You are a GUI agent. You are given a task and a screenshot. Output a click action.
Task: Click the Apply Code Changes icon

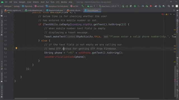click(131, 6)
